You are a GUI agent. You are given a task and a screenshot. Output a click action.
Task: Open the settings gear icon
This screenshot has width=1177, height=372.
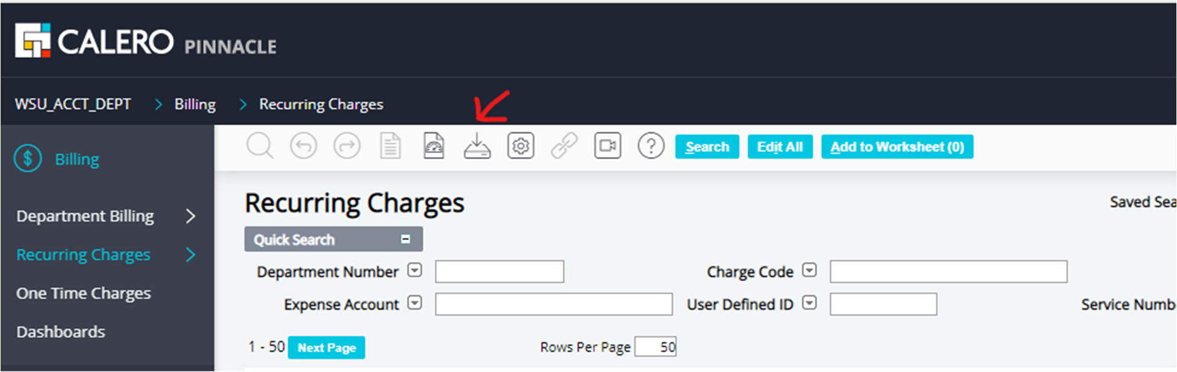[520, 147]
